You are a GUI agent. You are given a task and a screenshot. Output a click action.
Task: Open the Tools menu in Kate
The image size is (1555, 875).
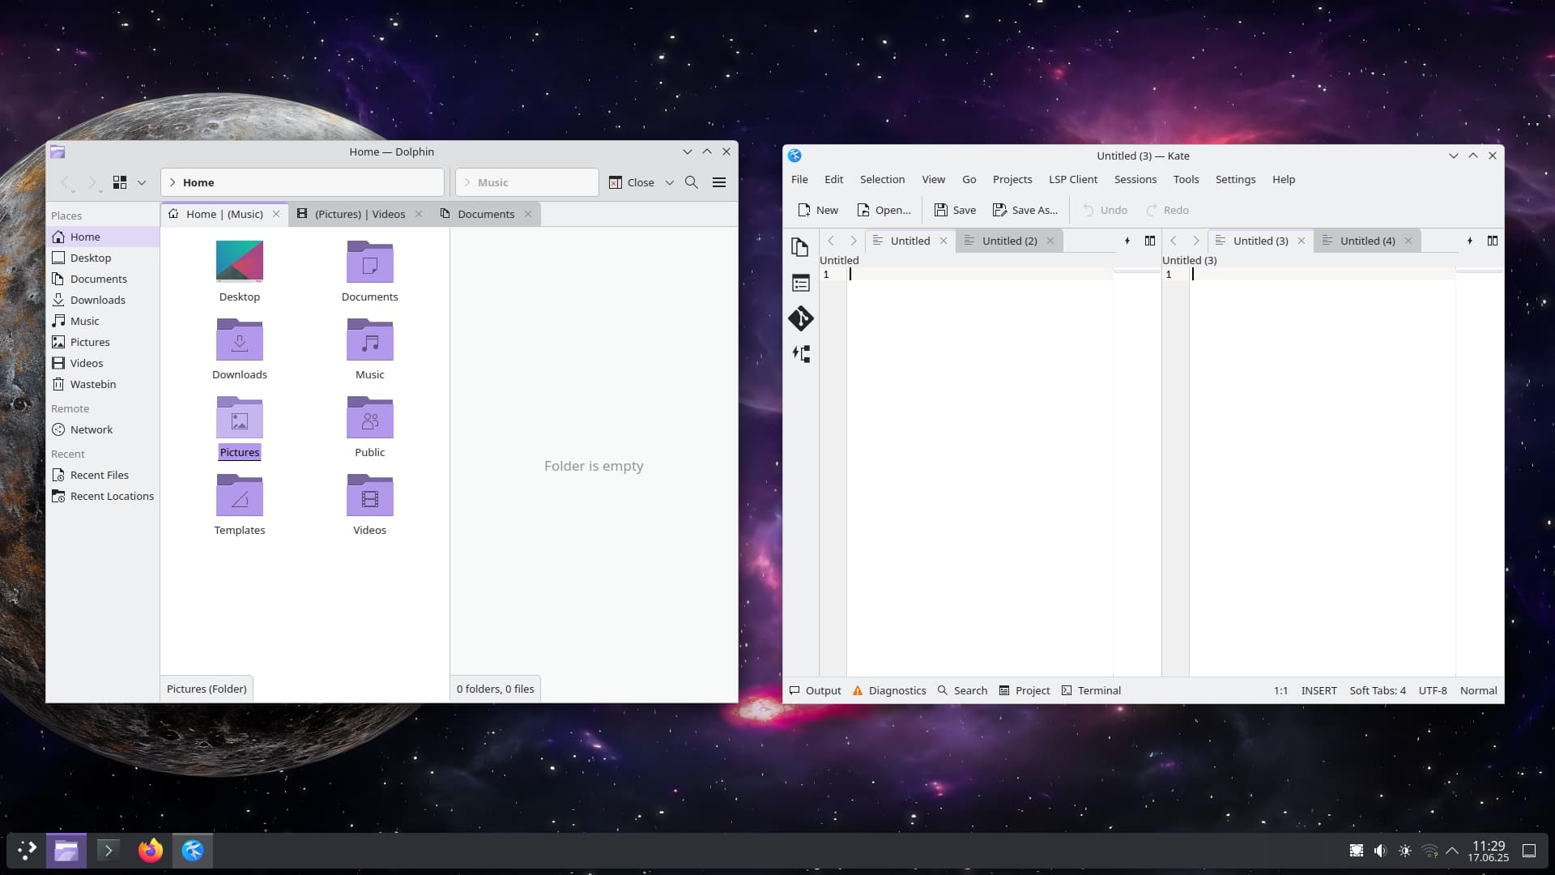(1186, 179)
